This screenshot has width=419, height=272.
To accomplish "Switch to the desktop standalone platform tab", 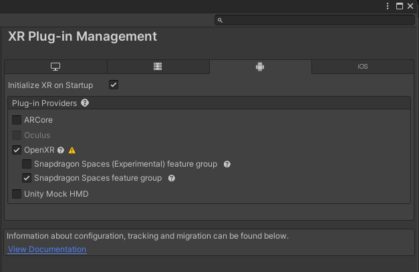I will click(55, 67).
